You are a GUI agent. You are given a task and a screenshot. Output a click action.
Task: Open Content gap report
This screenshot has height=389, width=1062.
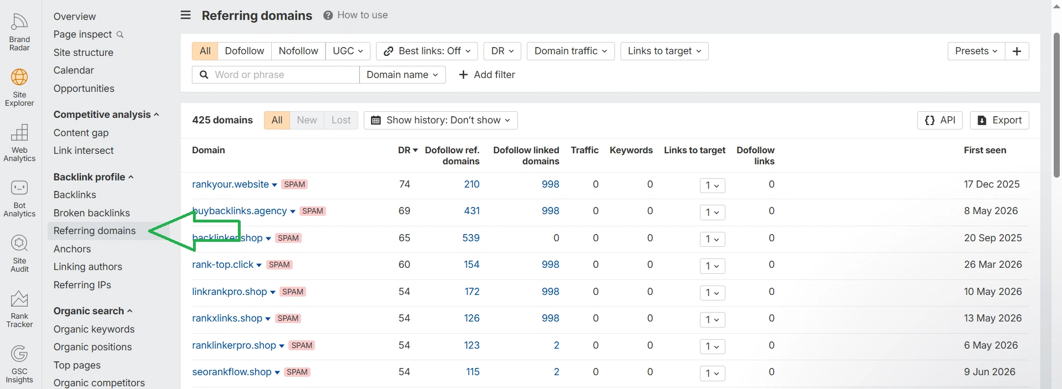click(x=81, y=133)
